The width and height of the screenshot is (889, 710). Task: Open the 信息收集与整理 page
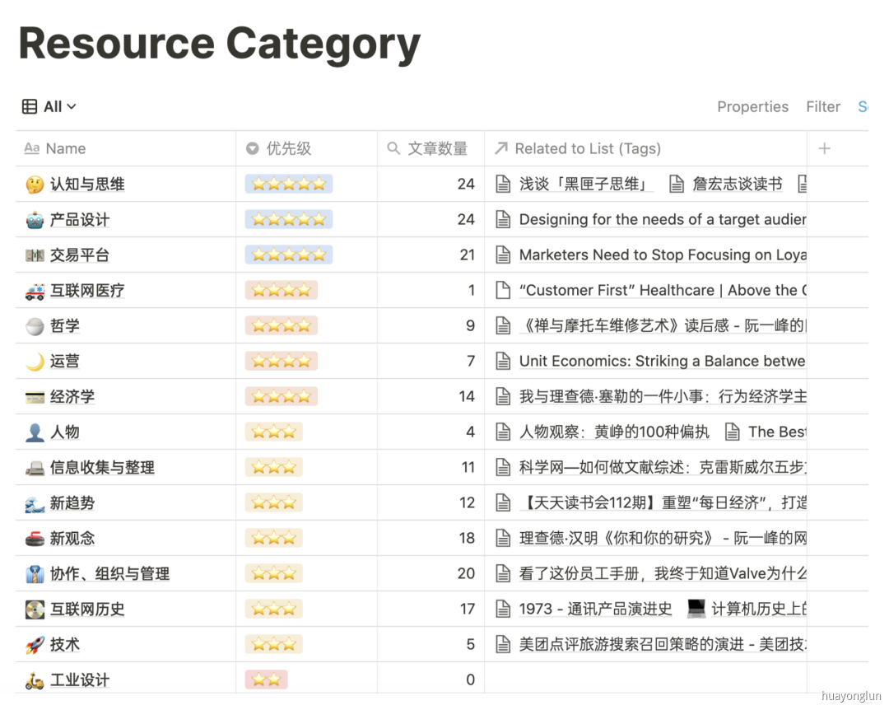click(103, 468)
